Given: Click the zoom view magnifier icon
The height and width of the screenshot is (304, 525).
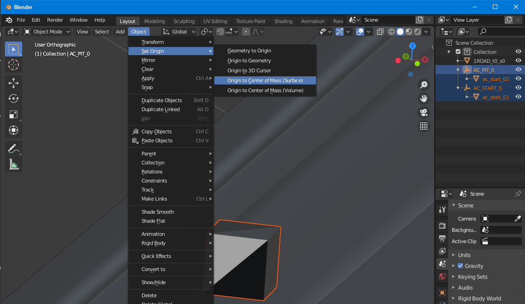Looking at the screenshot, I should pyautogui.click(x=424, y=84).
